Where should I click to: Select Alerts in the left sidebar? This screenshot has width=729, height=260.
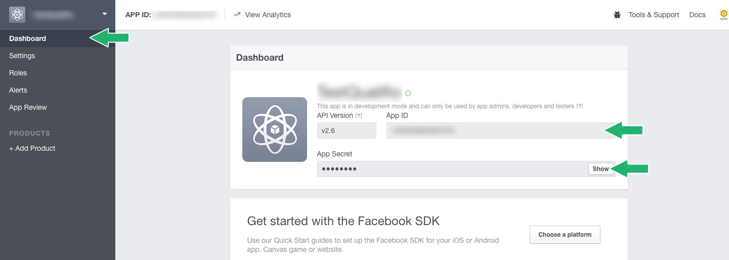click(18, 90)
